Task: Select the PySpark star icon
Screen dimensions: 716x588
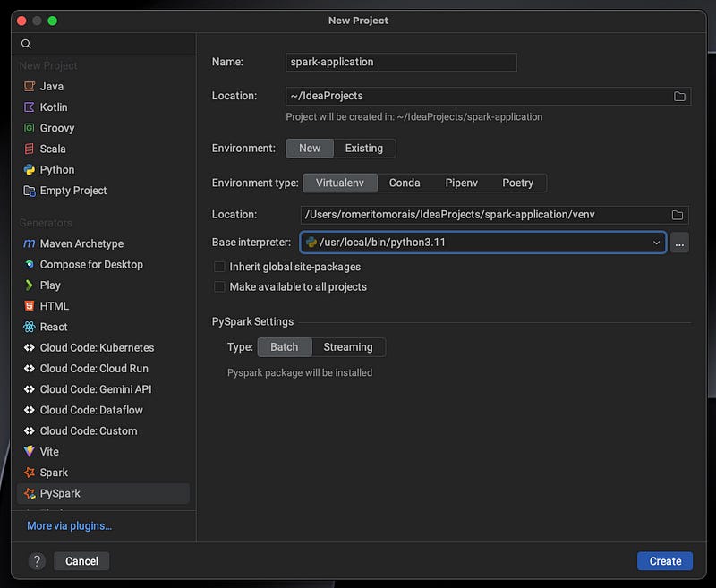Action: (30, 493)
